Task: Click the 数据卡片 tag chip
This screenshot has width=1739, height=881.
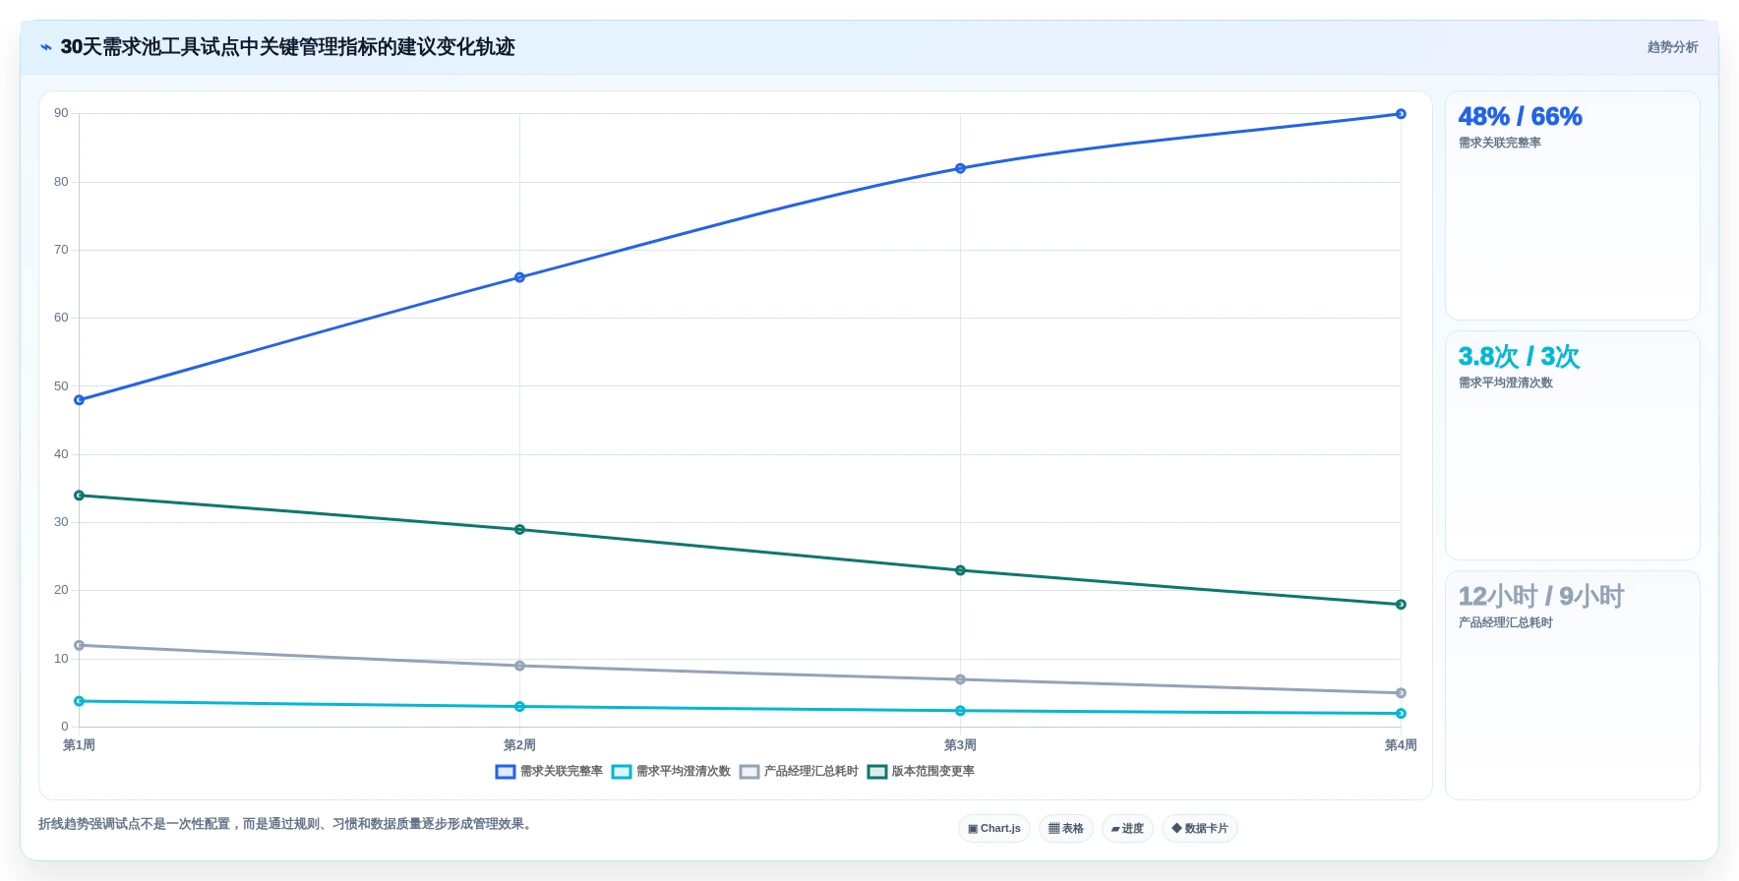Action: [1200, 829]
